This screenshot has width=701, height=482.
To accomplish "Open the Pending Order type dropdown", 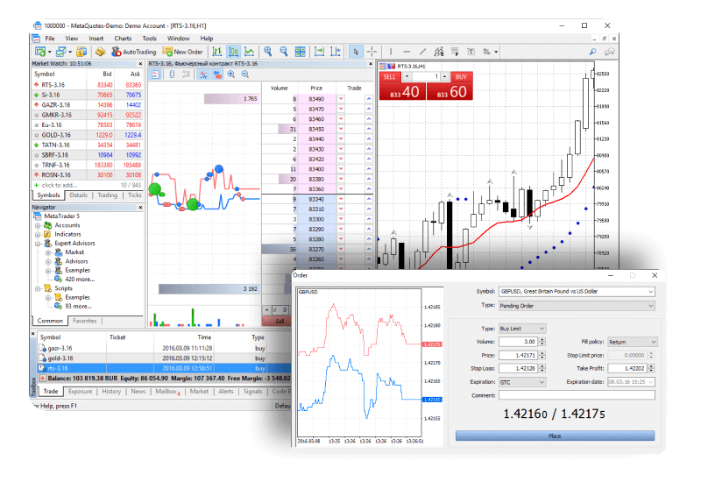I will tap(577, 306).
